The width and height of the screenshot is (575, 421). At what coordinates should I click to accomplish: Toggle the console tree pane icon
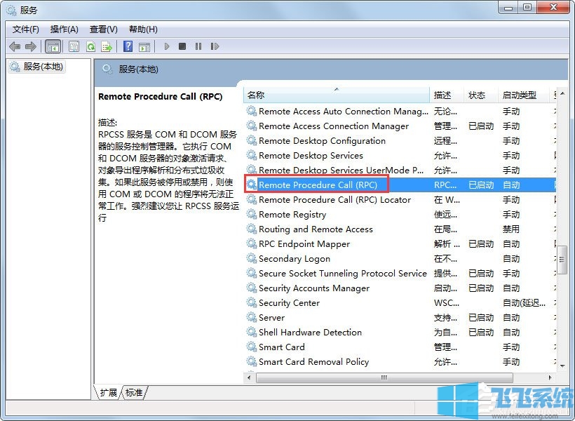tap(53, 46)
